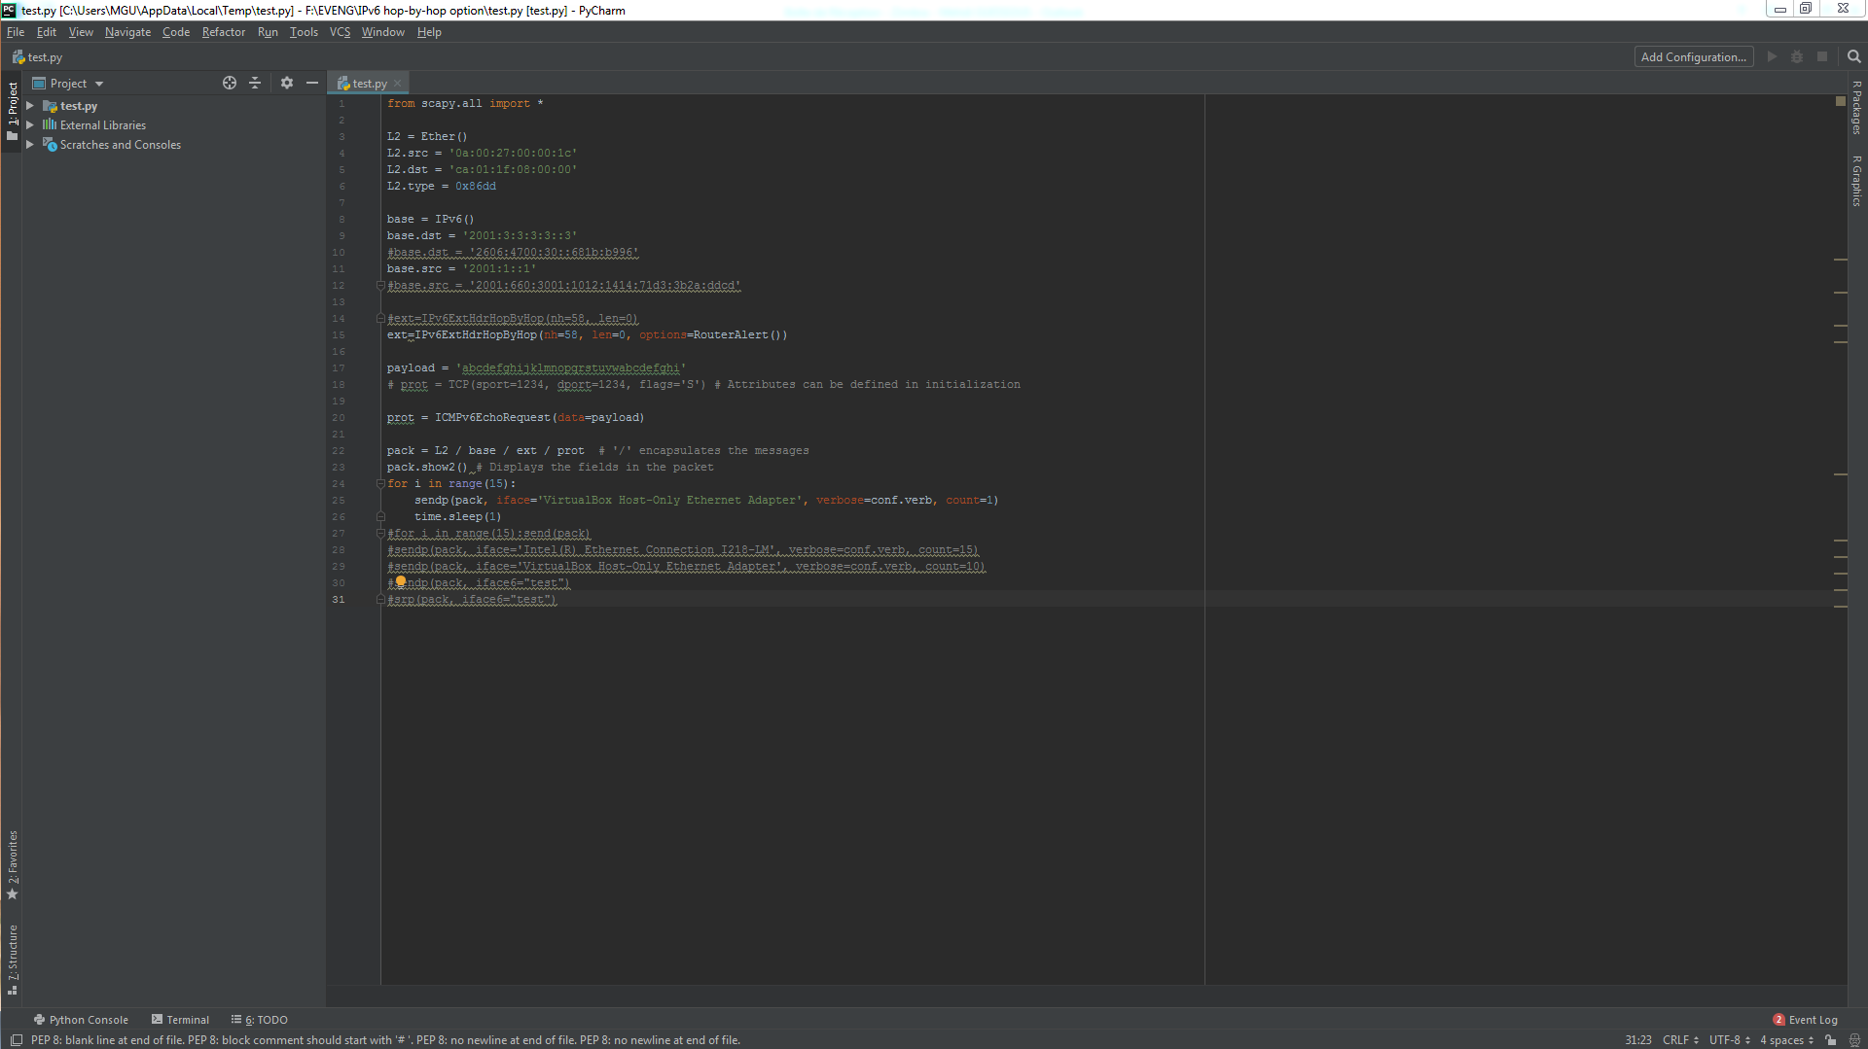This screenshot has width=1868, height=1049.
Task: Expand the test.py project folder
Action: click(30, 106)
